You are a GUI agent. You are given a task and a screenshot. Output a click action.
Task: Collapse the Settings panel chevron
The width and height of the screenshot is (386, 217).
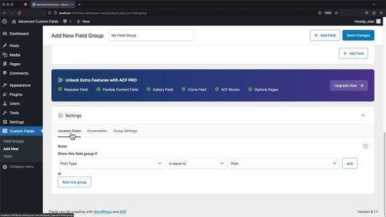363,115
